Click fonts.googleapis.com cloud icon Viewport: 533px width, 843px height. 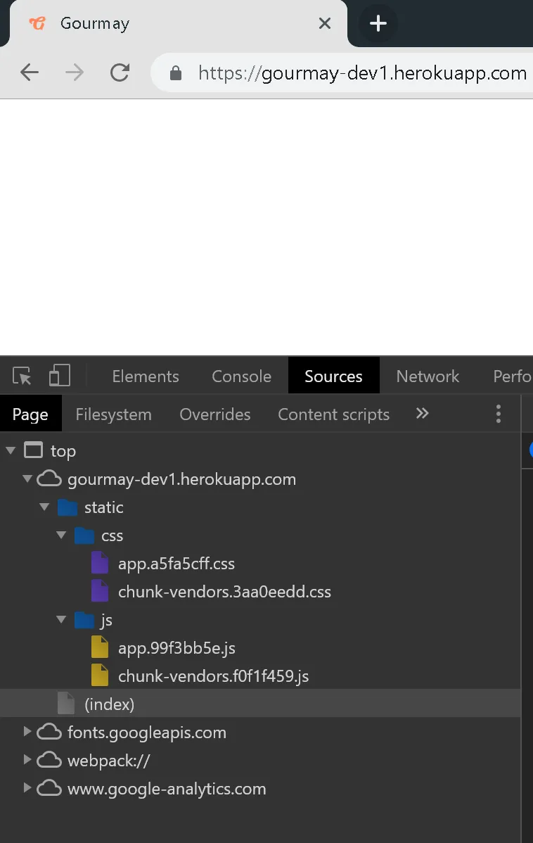click(49, 732)
